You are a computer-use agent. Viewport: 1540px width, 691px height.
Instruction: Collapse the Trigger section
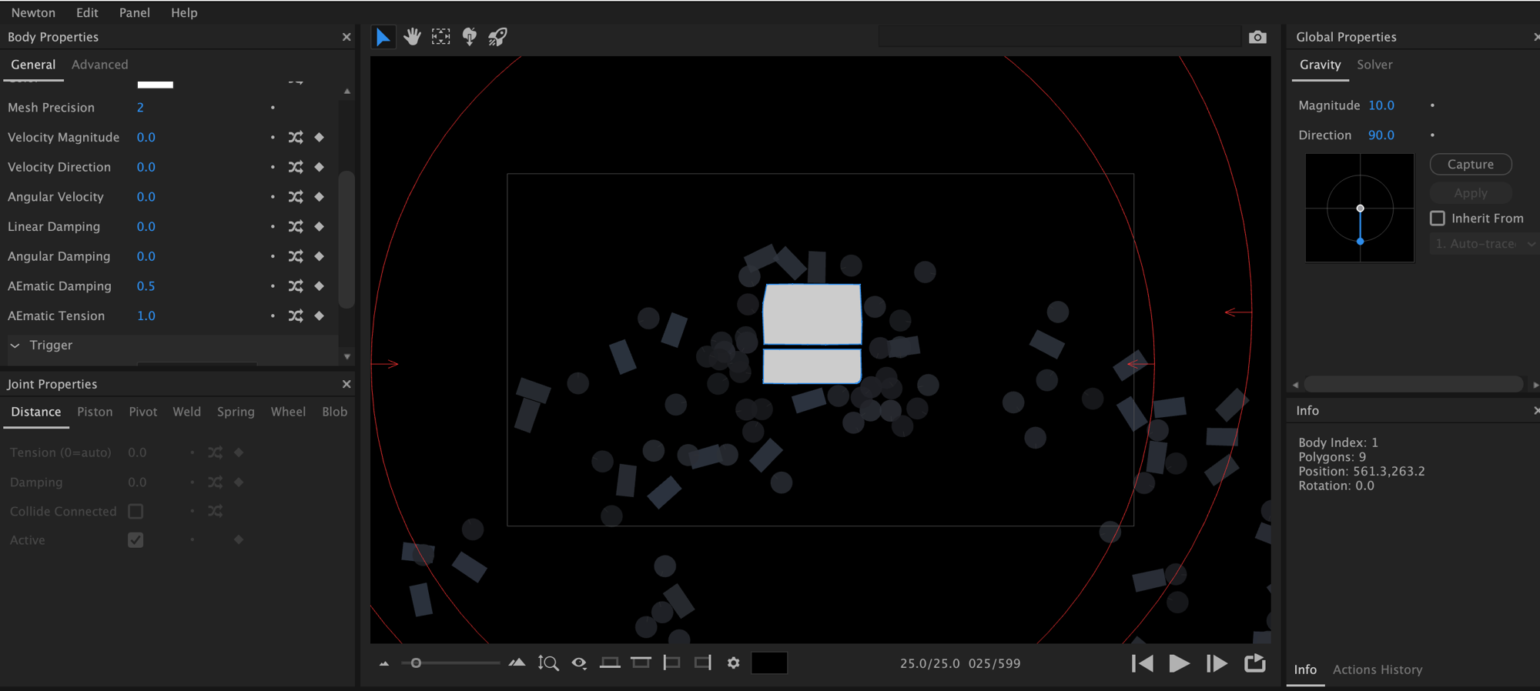pos(15,345)
